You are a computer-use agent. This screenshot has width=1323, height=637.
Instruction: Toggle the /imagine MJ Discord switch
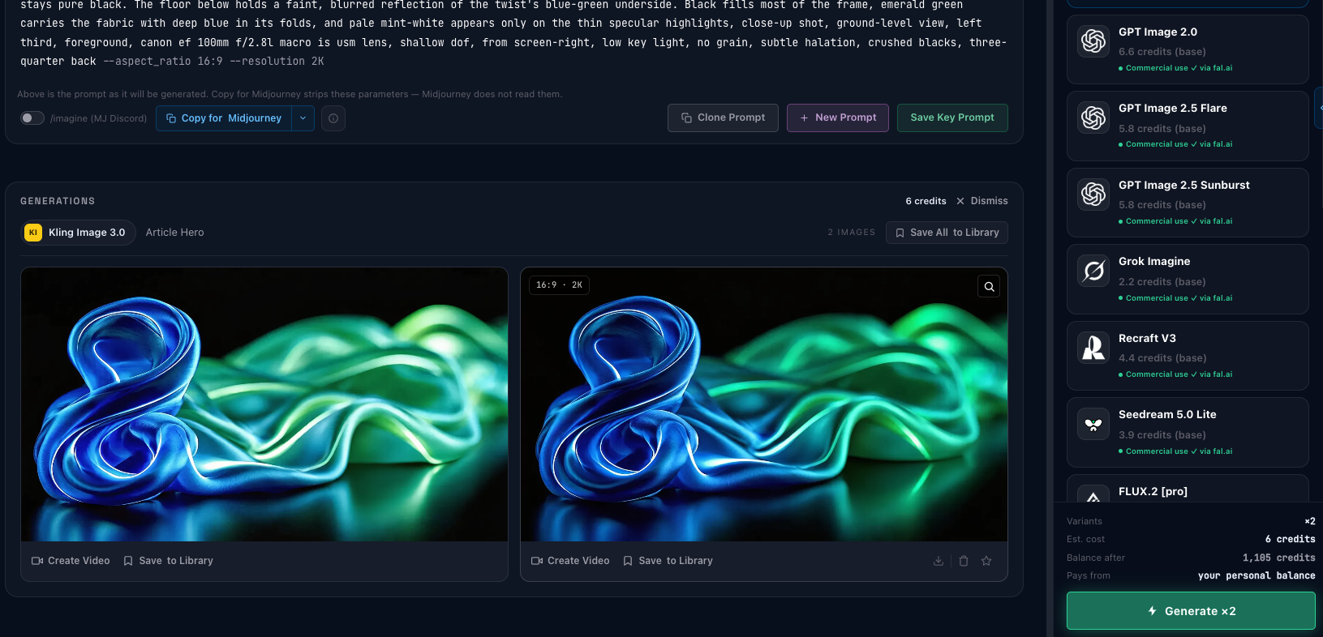point(32,118)
